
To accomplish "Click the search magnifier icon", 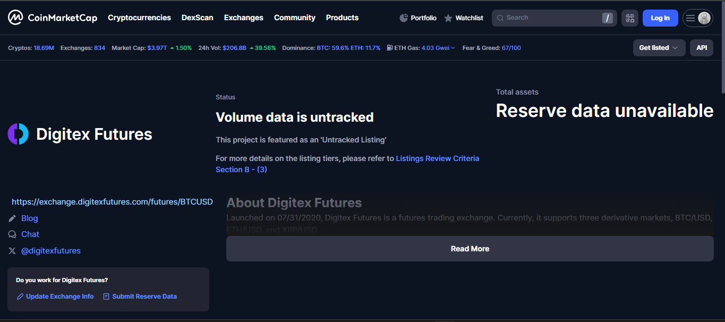I will [x=500, y=18].
